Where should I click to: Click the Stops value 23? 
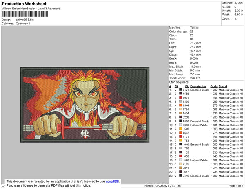click(x=192, y=35)
